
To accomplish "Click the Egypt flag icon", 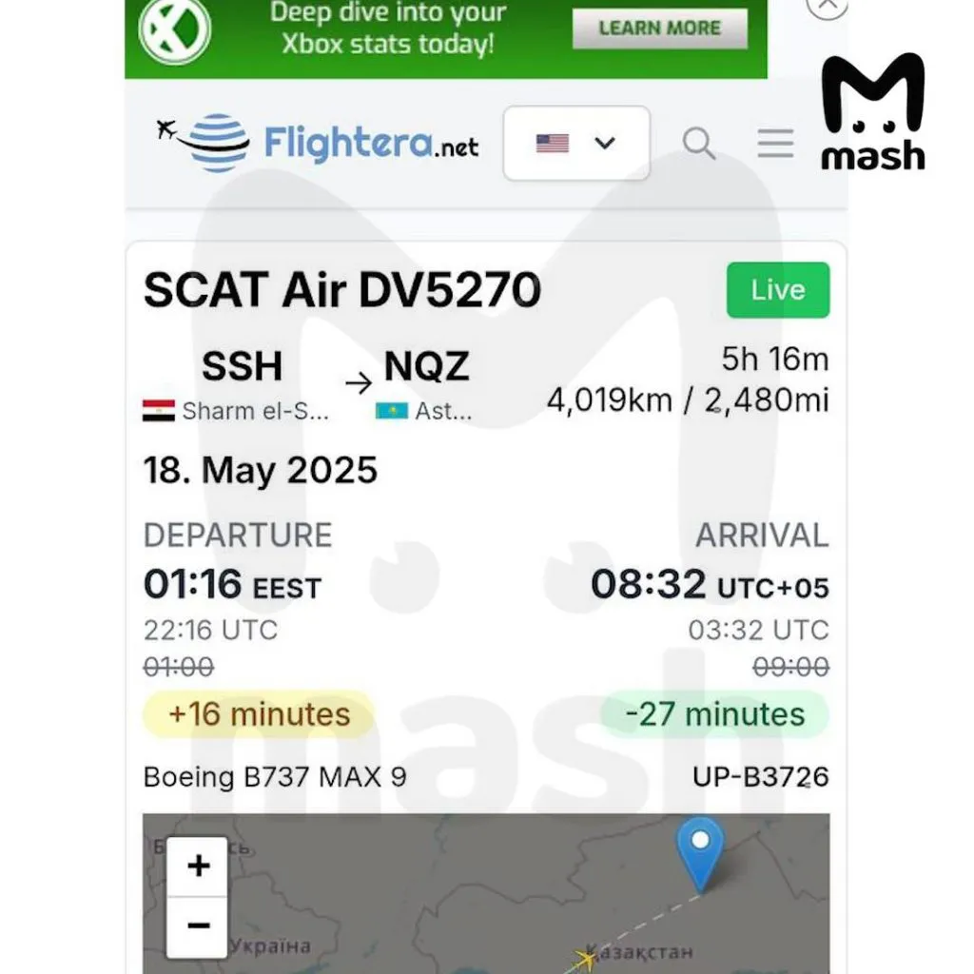I will 158,411.
